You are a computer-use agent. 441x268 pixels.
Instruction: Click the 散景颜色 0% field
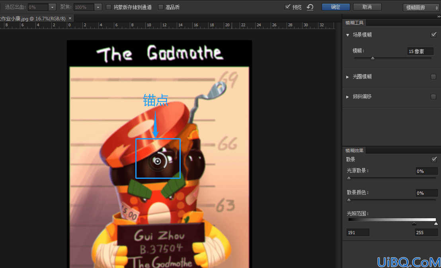pos(427,193)
